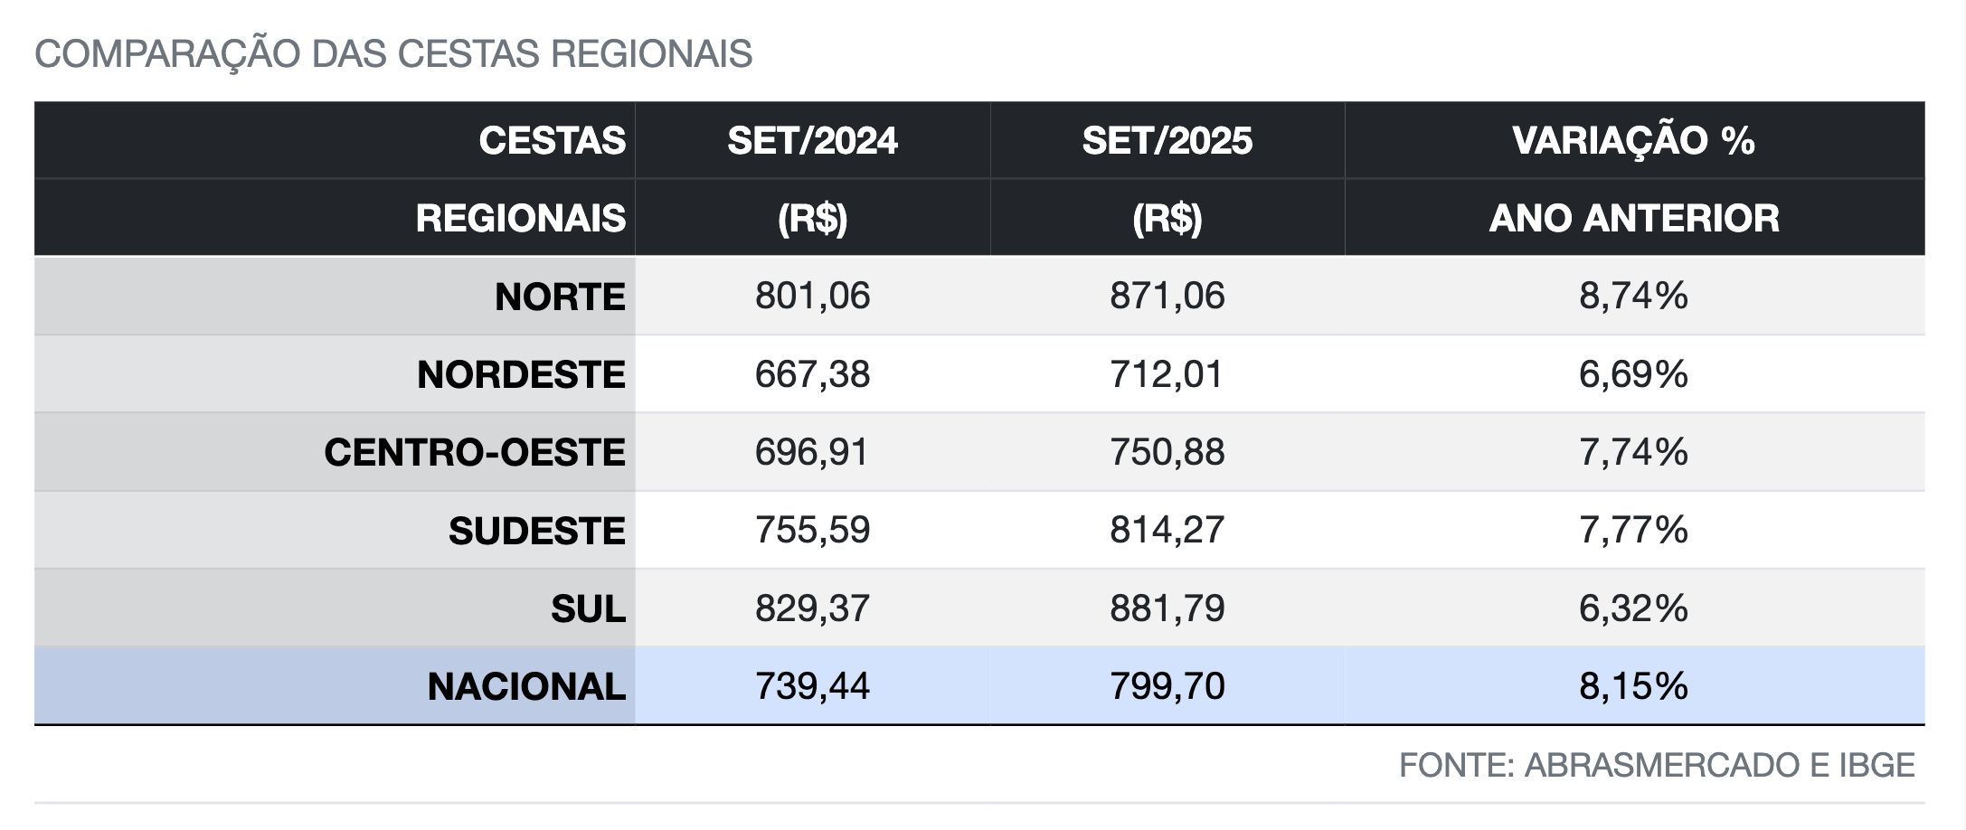Screen dimensions: 1966x830
Task: Select the NORDESTE row label
Action: pos(521,374)
